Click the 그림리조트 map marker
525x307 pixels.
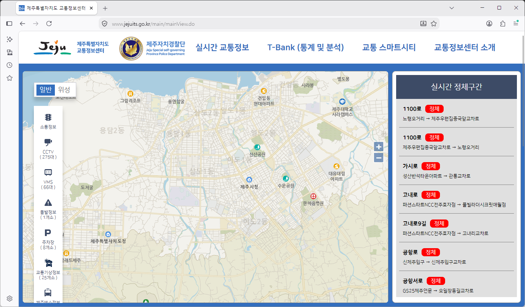pyautogui.click(x=130, y=93)
